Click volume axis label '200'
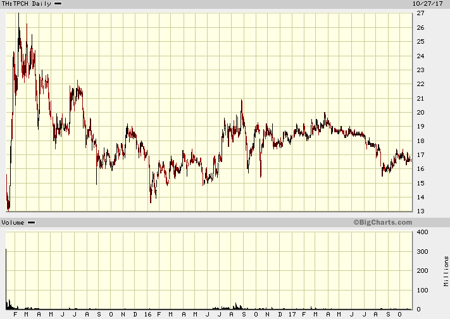 click(422, 270)
